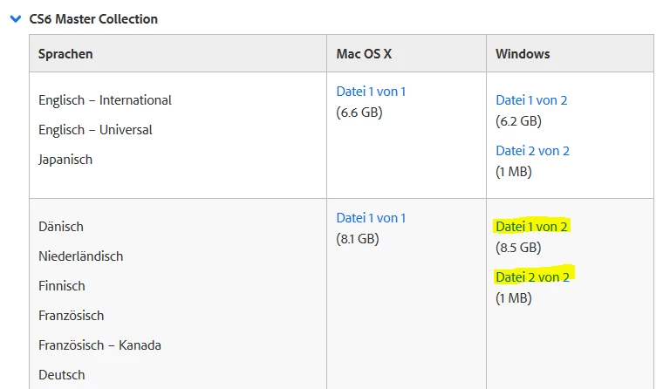The height and width of the screenshot is (389, 670).
Task: Click the (8.1 GB) size text
Action: [358, 239]
